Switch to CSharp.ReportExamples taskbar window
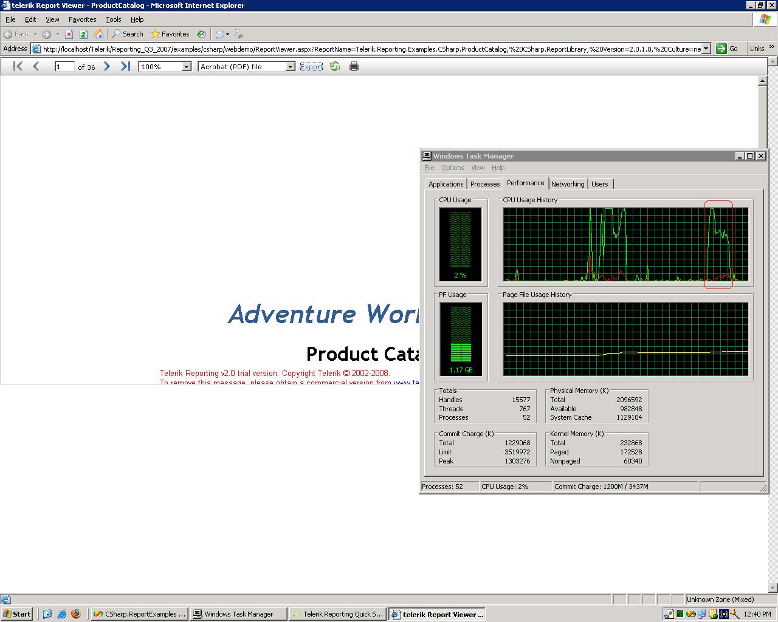This screenshot has width=778, height=622. pyautogui.click(x=139, y=614)
